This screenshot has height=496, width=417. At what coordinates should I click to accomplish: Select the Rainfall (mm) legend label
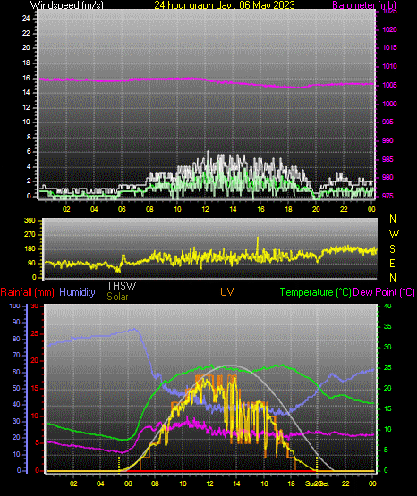pyautogui.click(x=27, y=292)
